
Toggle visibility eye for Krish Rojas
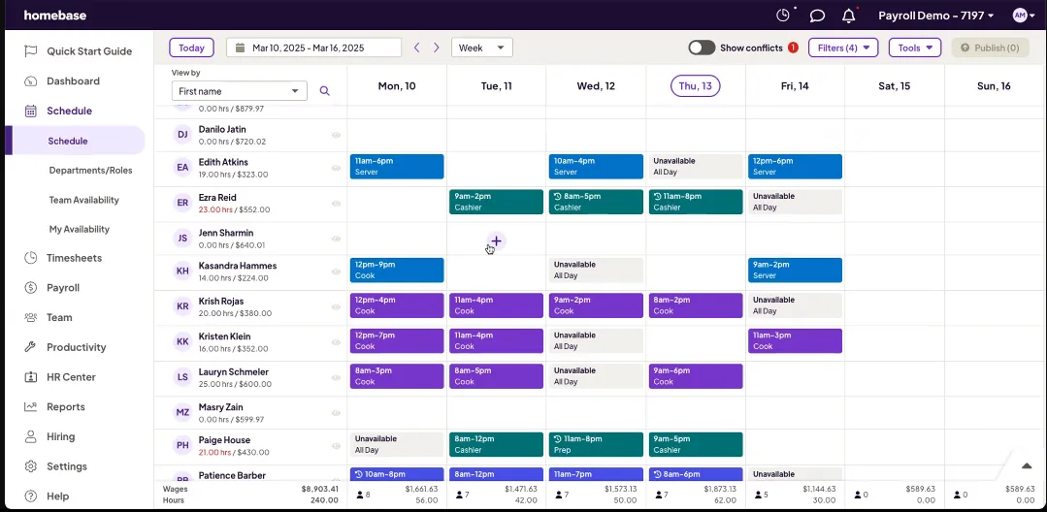pyautogui.click(x=336, y=308)
